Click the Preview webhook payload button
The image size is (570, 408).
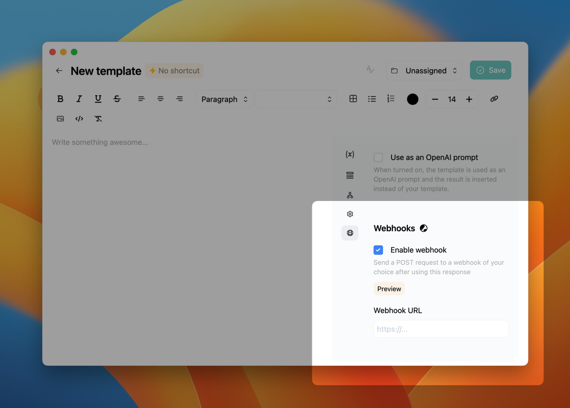coord(388,289)
